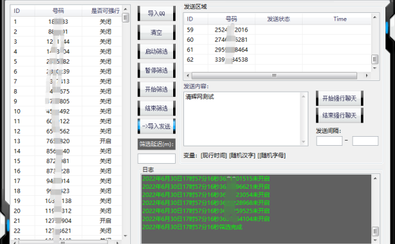This screenshot has width=395, height=244.
Task: Click the 清空 button
Action: tap(156, 33)
